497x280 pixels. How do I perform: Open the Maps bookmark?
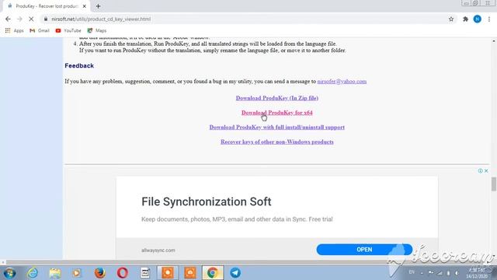[97, 30]
